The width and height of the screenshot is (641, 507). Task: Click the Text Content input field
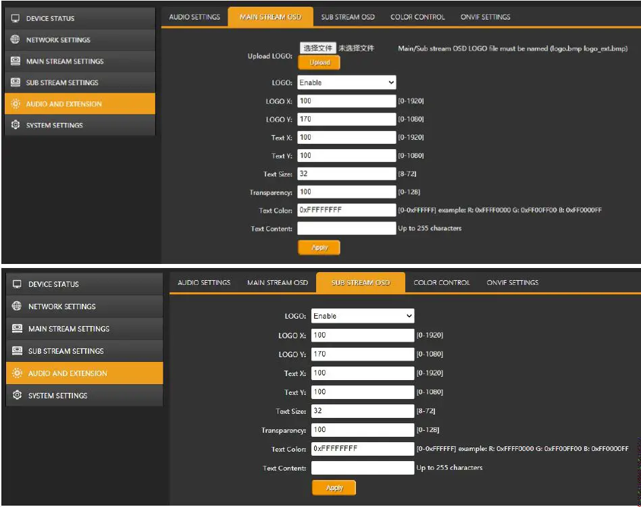[346, 228]
